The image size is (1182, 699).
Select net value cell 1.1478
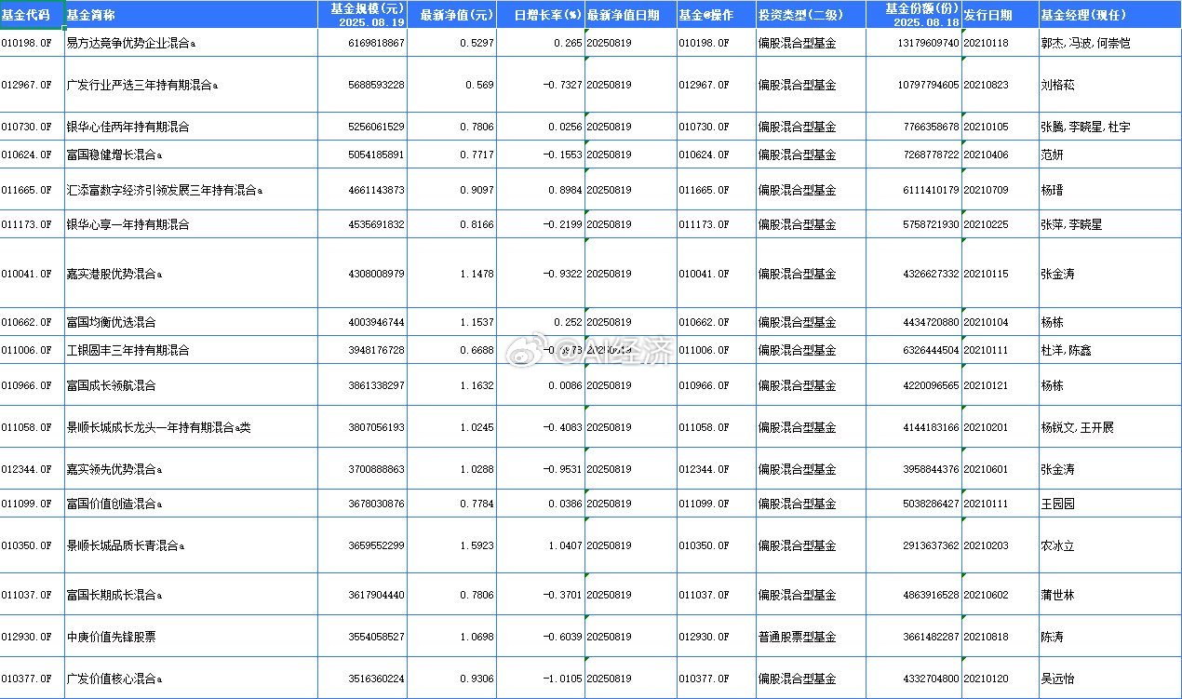click(452, 274)
